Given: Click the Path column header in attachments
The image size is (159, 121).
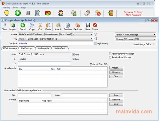Looking at the screenshot, I should point(79,69).
